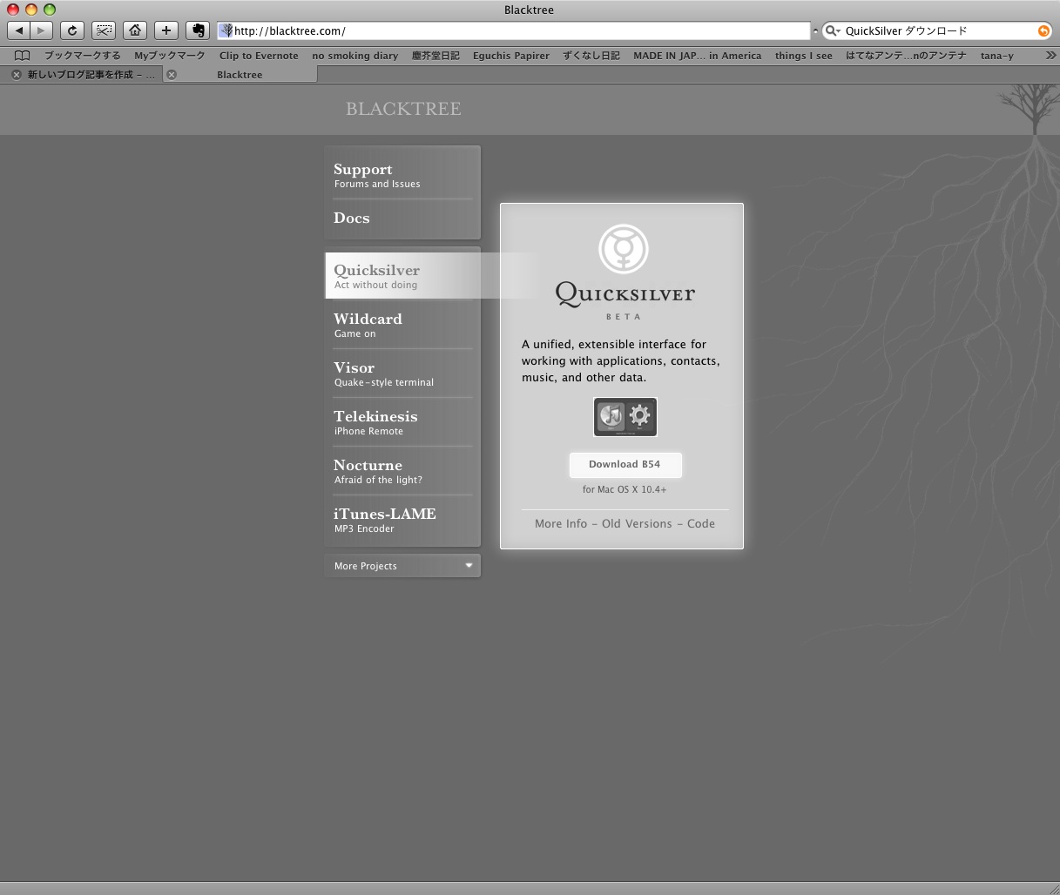Click the tree favicon in the address bar
Screen dimensions: 1060x895
pos(226,30)
